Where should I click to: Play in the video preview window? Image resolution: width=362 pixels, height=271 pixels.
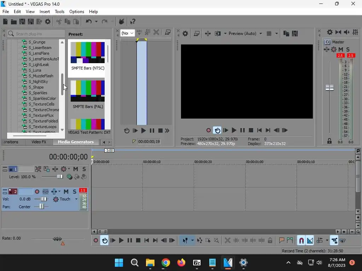click(x=234, y=131)
